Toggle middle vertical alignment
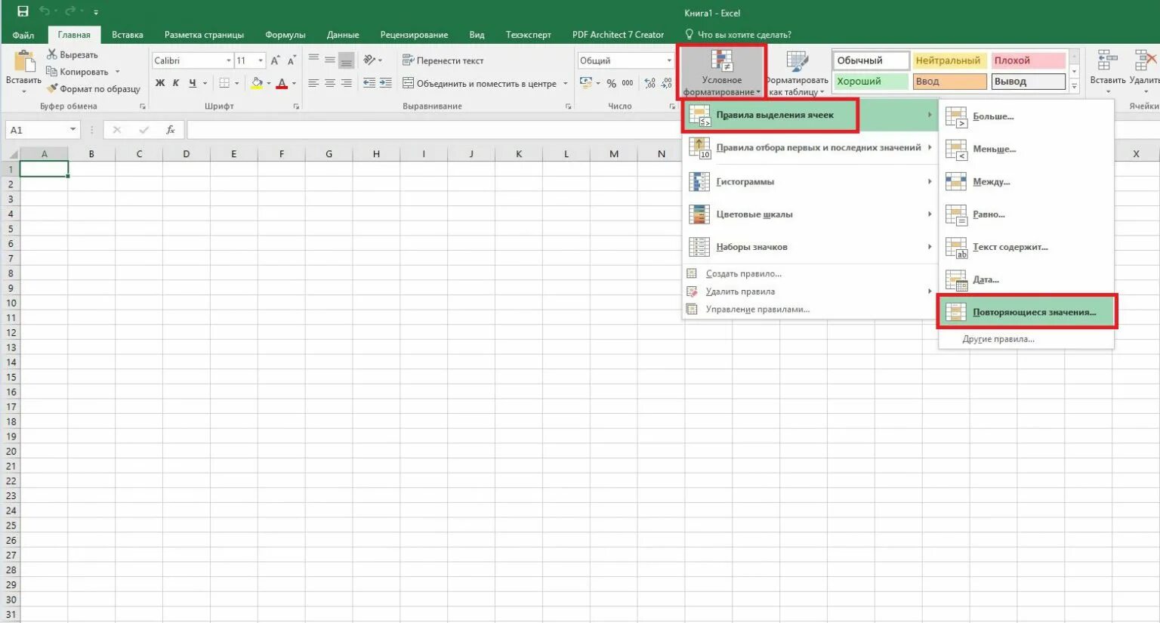Screen dimensions: 1160x623 pyautogui.click(x=330, y=60)
